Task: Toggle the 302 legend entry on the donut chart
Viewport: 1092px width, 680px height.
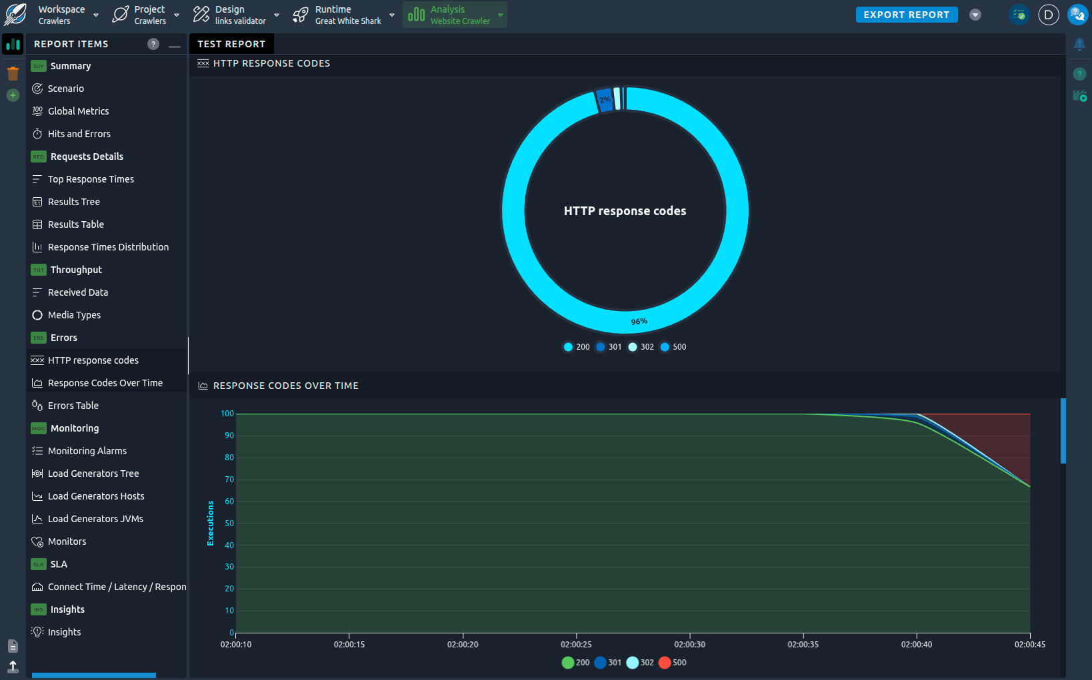Action: [640, 346]
